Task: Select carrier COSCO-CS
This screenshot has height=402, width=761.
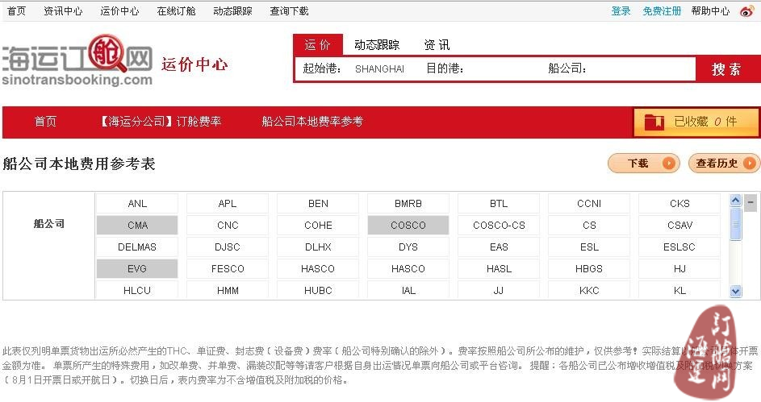Action: click(x=499, y=226)
